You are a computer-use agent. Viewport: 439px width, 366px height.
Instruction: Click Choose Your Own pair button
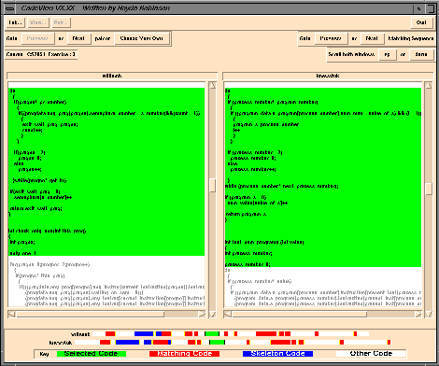click(142, 38)
